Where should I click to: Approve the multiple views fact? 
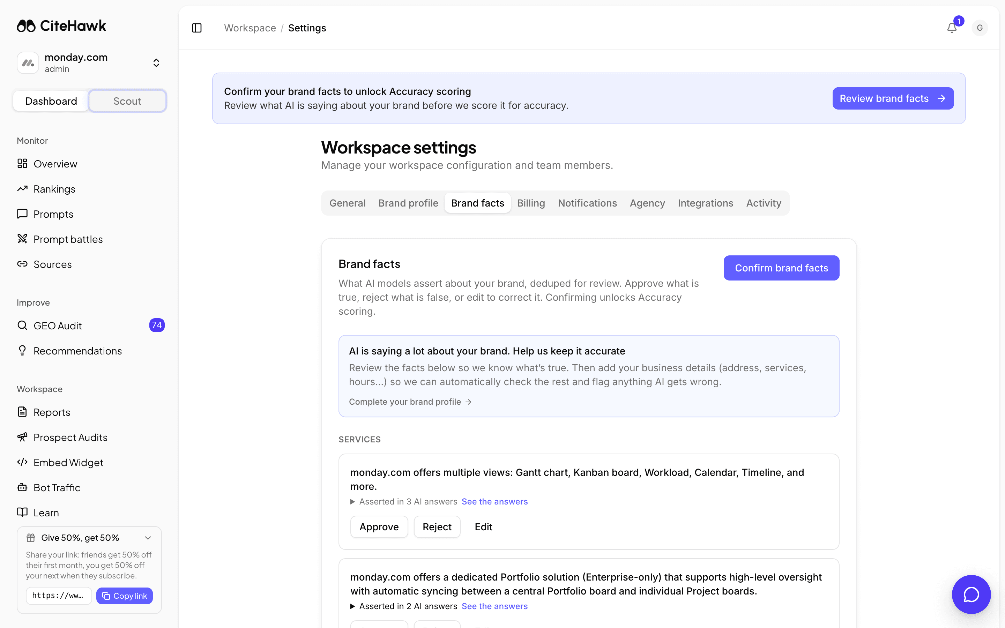pyautogui.click(x=379, y=527)
